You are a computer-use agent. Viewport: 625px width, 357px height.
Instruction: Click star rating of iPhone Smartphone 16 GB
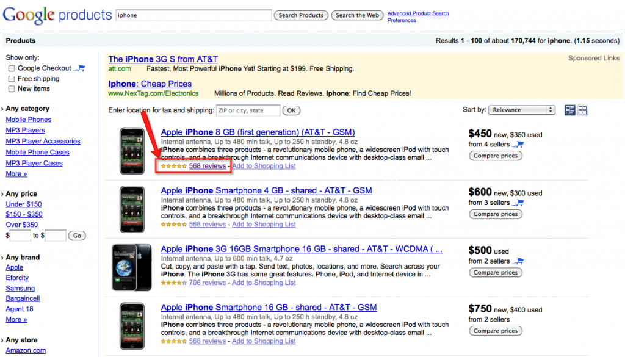click(174, 341)
